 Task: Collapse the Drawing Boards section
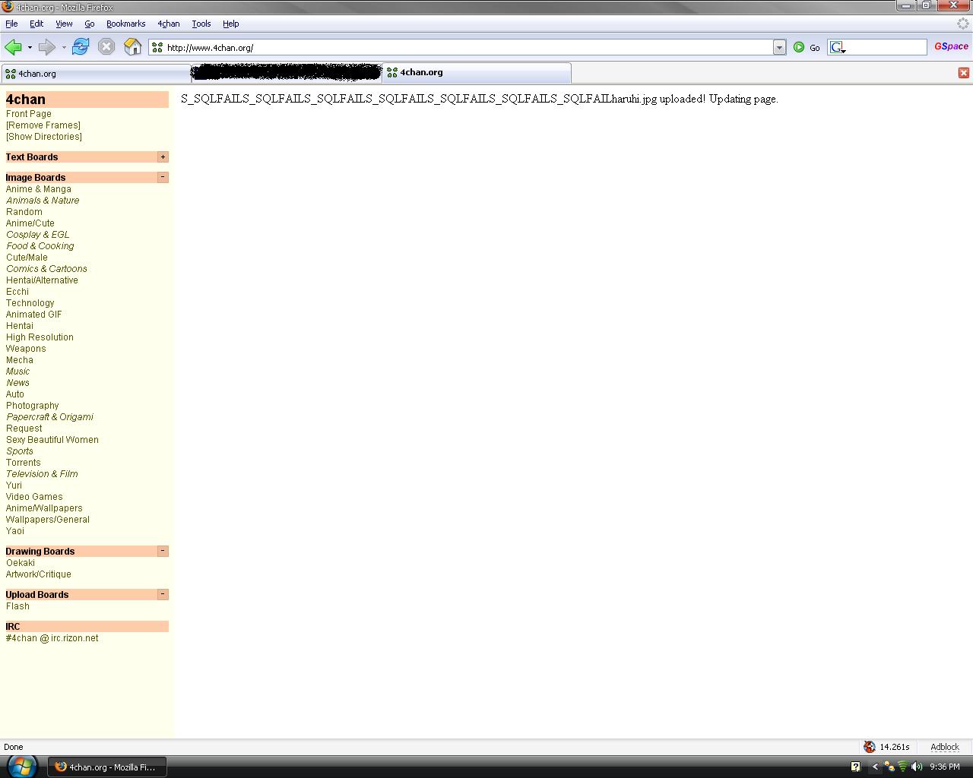click(x=163, y=551)
